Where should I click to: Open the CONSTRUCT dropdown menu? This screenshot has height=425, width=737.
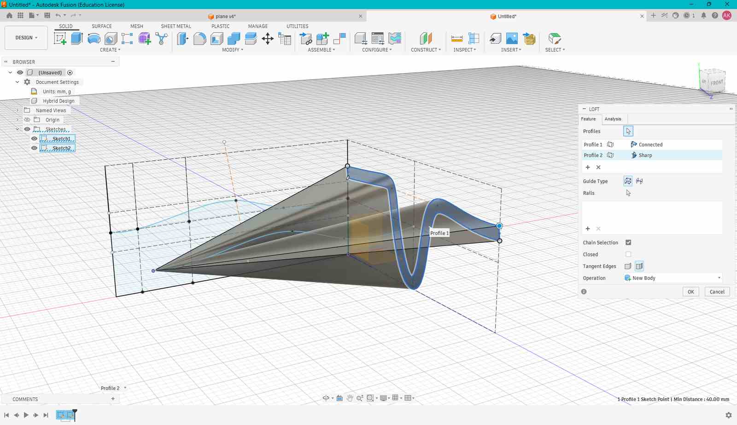pyautogui.click(x=426, y=50)
